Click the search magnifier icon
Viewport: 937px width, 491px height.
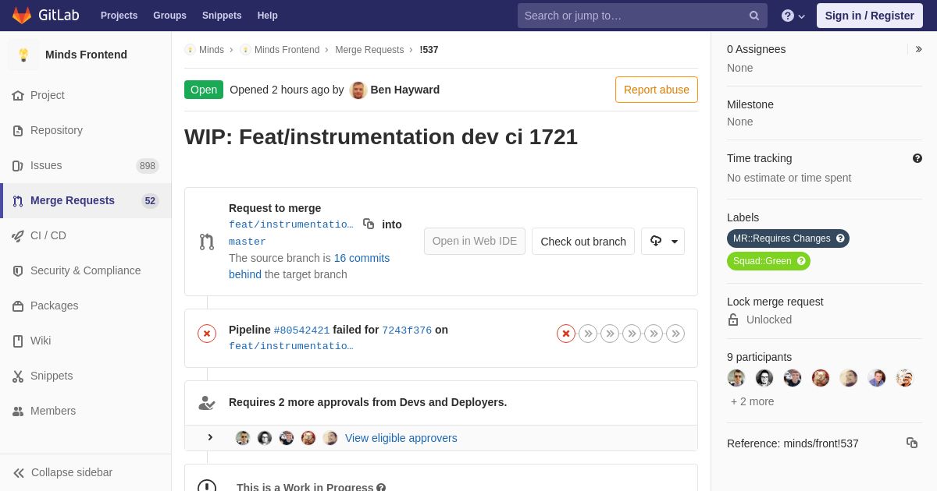(x=754, y=16)
